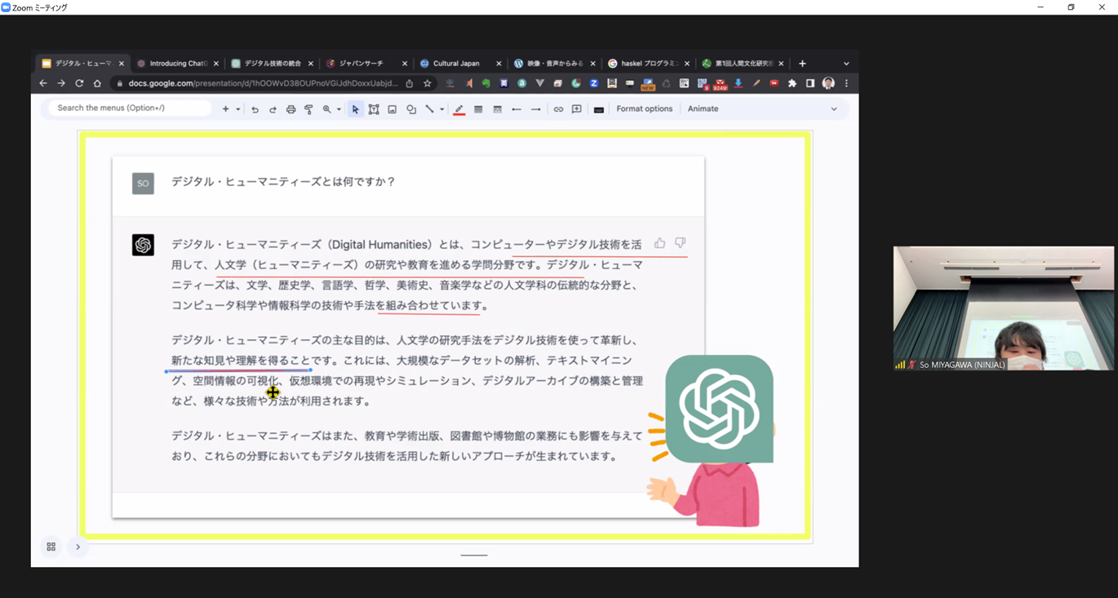
Task: Click the insert shape icon
Action: click(x=411, y=109)
